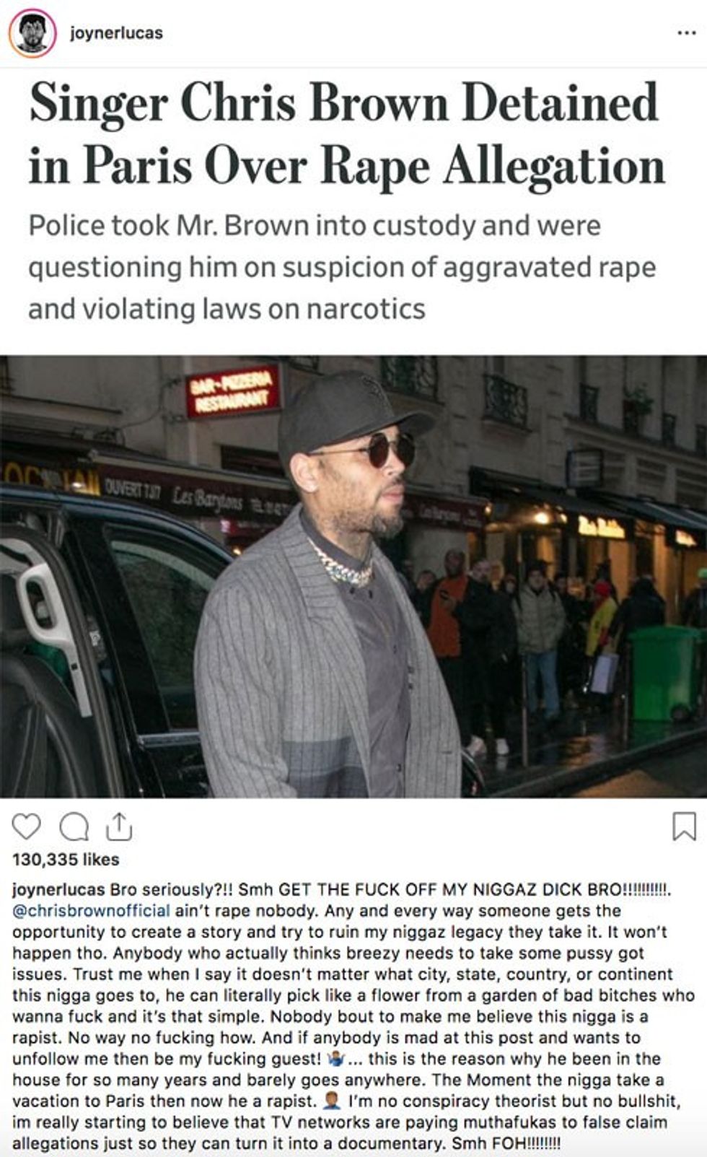Click the article subheading about police custody

[x=342, y=267]
